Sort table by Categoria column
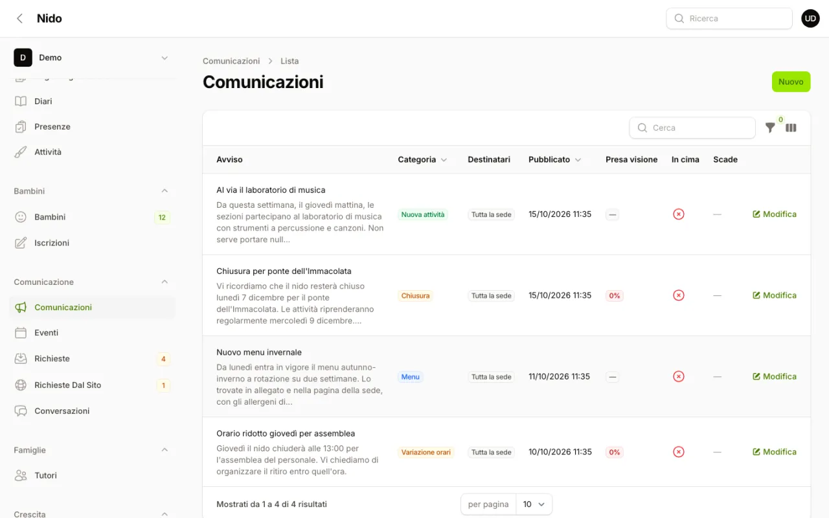The height and width of the screenshot is (518, 829). 422,159
